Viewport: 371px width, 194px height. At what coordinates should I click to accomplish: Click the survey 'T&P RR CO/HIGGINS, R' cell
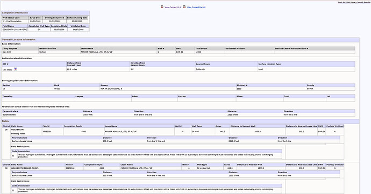click(x=168, y=89)
